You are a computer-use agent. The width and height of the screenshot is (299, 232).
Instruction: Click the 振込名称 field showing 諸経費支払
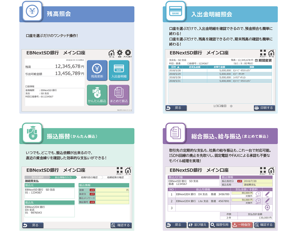pyautogui.click(x=258, y=185)
